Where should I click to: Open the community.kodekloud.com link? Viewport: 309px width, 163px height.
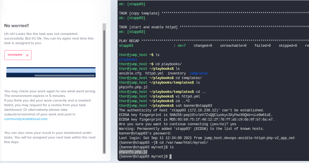click(26, 119)
